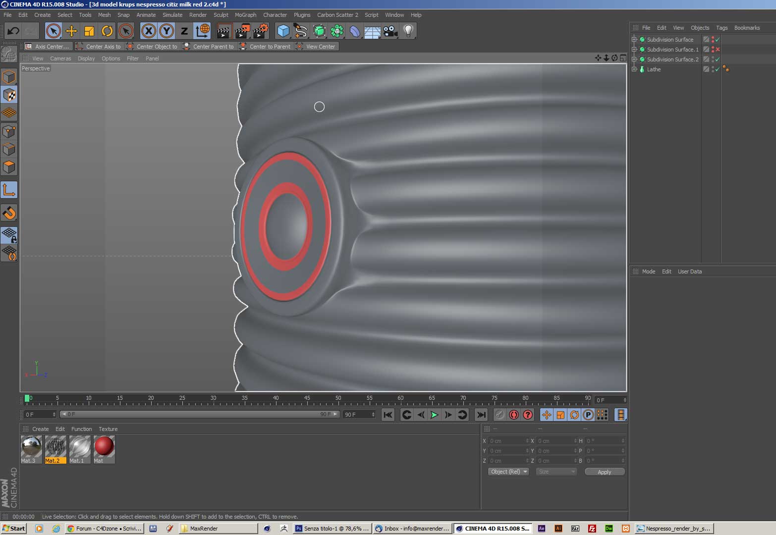Switch to Texture mode
Image resolution: width=776 pixels, height=535 pixels.
pyautogui.click(x=9, y=95)
